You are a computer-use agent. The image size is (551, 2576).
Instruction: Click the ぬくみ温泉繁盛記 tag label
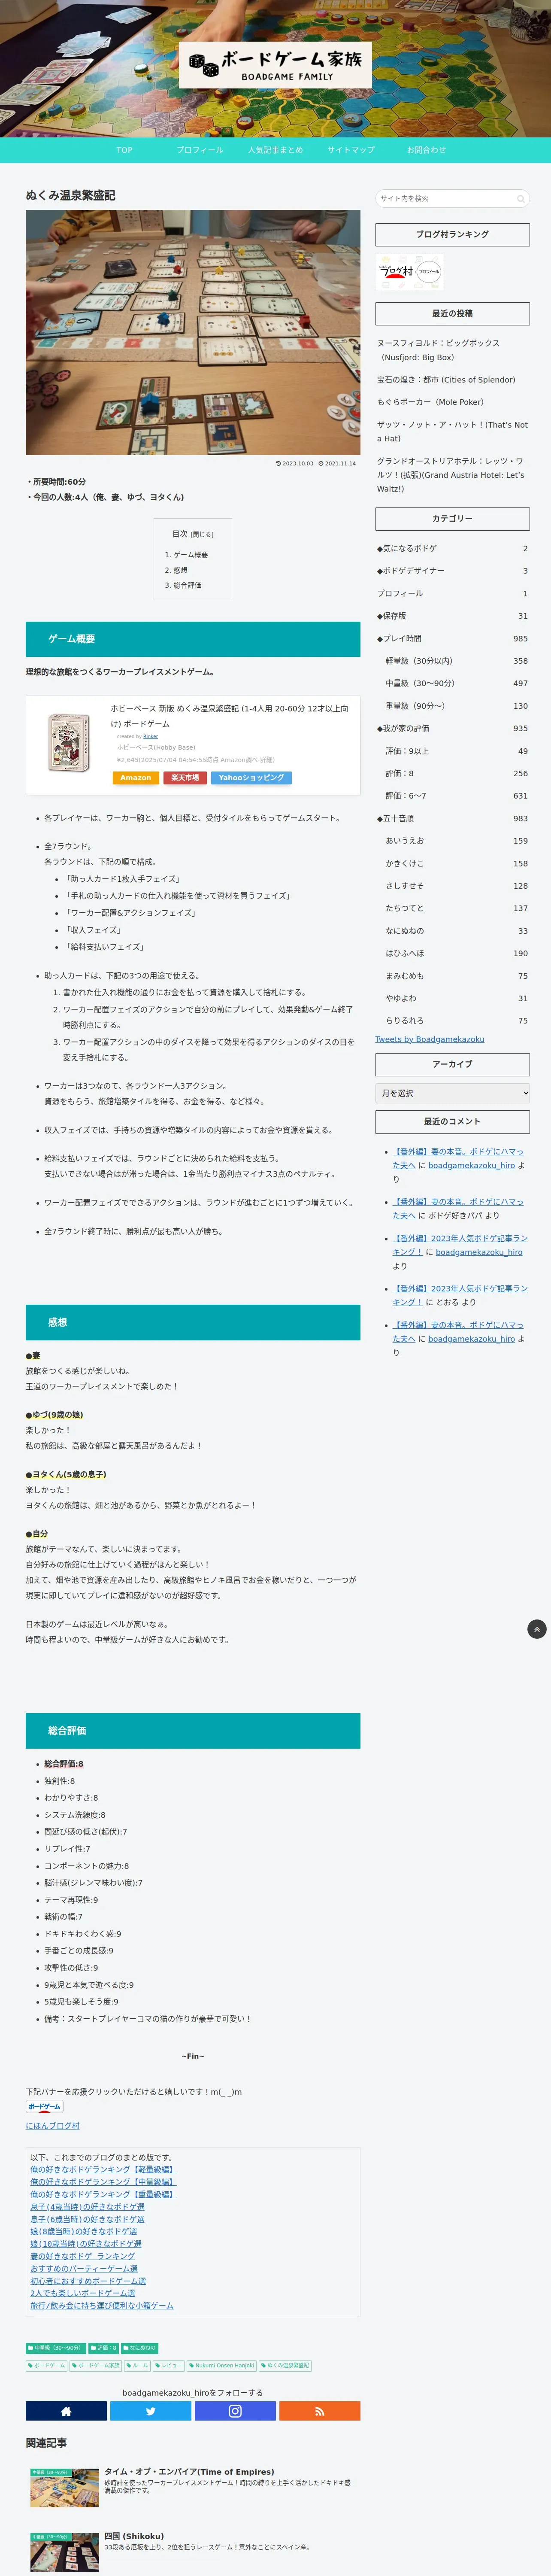286,2366
